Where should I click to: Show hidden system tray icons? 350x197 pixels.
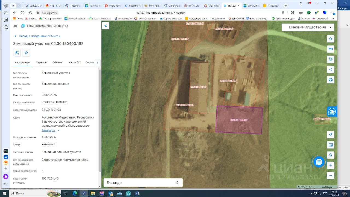pos(311,193)
